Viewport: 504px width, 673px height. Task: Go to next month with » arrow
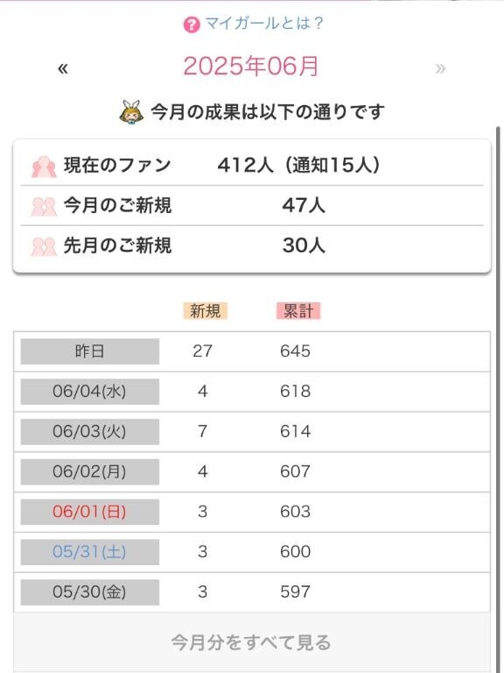441,68
